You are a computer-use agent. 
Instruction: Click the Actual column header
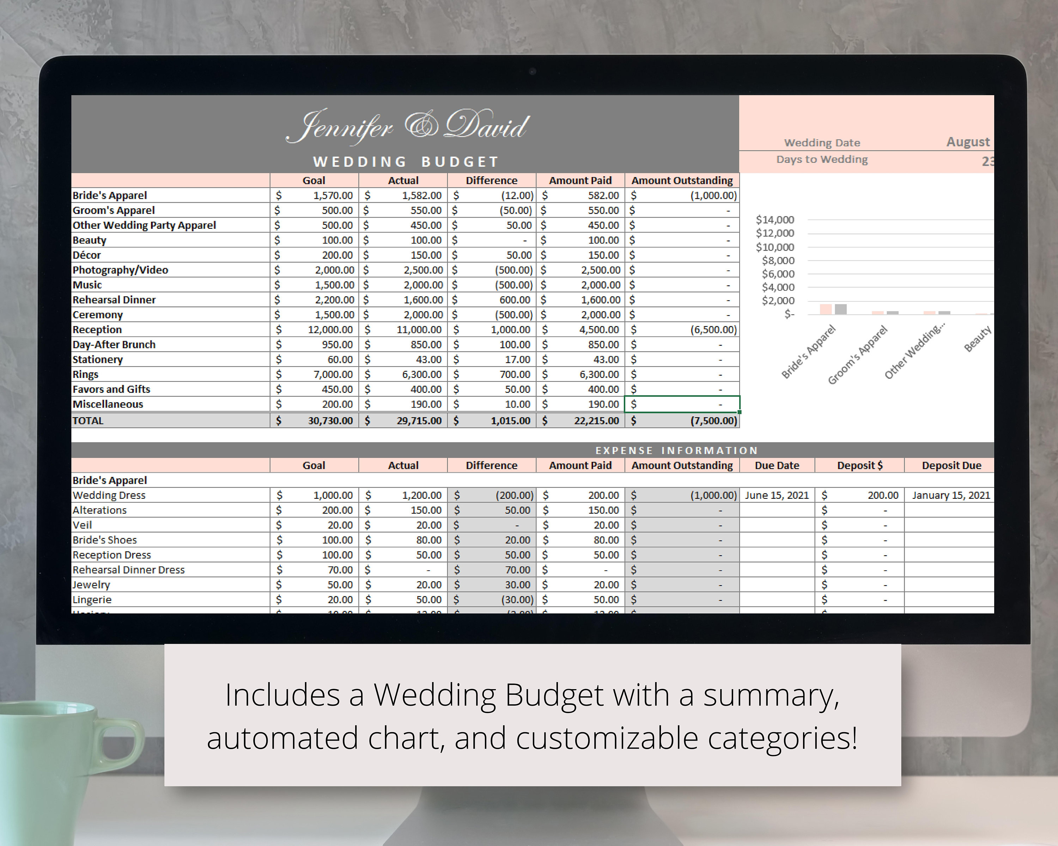pos(403,180)
